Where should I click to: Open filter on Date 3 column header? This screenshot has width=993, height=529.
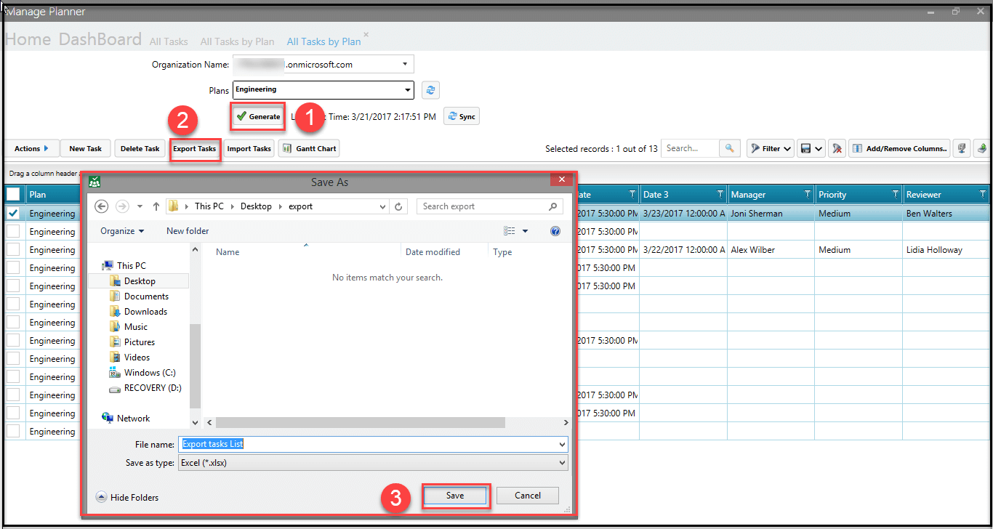720,195
